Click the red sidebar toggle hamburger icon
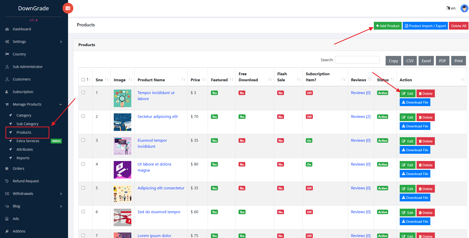469x238 pixels. pyautogui.click(x=68, y=8)
